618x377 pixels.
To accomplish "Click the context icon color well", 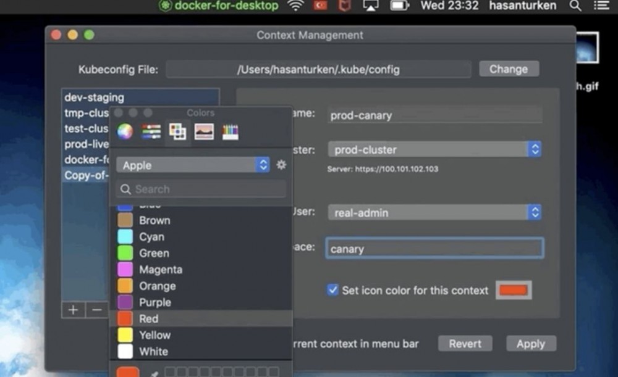I will point(514,291).
